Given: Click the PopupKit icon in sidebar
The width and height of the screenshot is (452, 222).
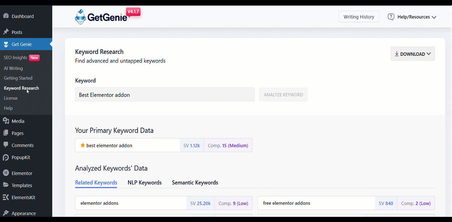Looking at the screenshot, I should tap(6, 157).
